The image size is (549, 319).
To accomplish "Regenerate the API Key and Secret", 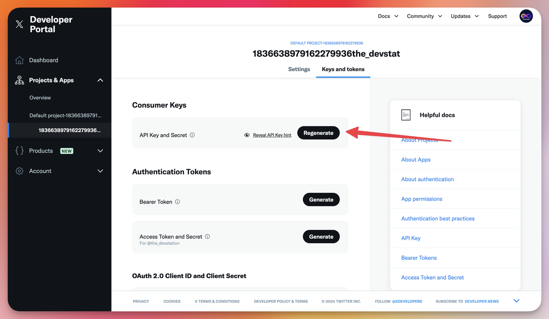I will pyautogui.click(x=318, y=133).
